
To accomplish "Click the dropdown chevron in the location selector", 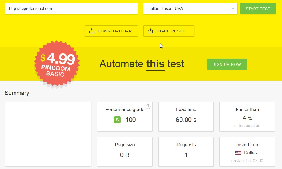I will 233,9.
